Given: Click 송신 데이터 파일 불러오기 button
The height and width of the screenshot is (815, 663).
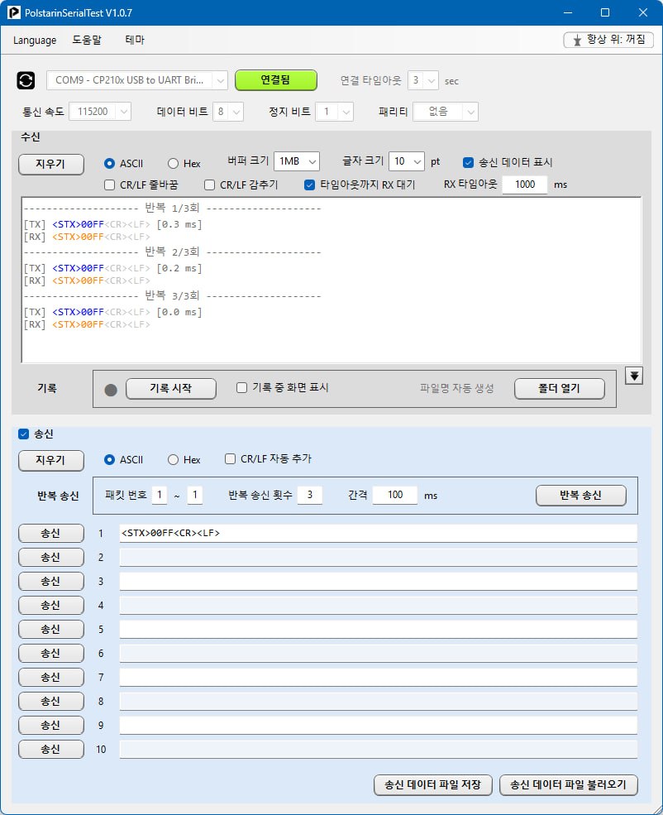Looking at the screenshot, I should coord(569,785).
